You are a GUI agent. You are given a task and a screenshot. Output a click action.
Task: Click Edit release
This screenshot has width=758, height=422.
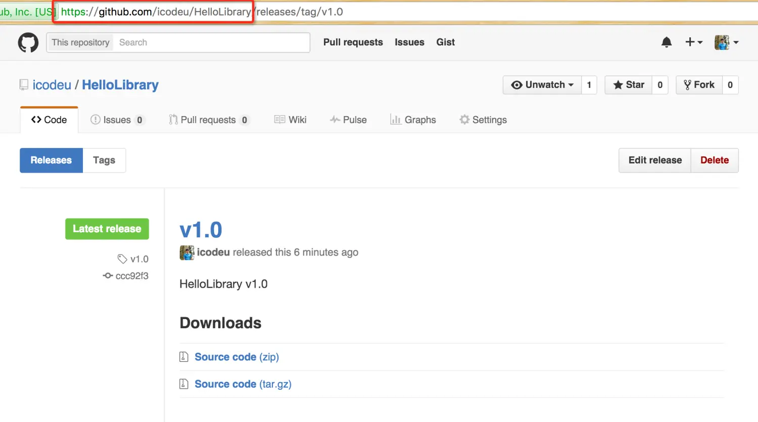click(x=655, y=161)
